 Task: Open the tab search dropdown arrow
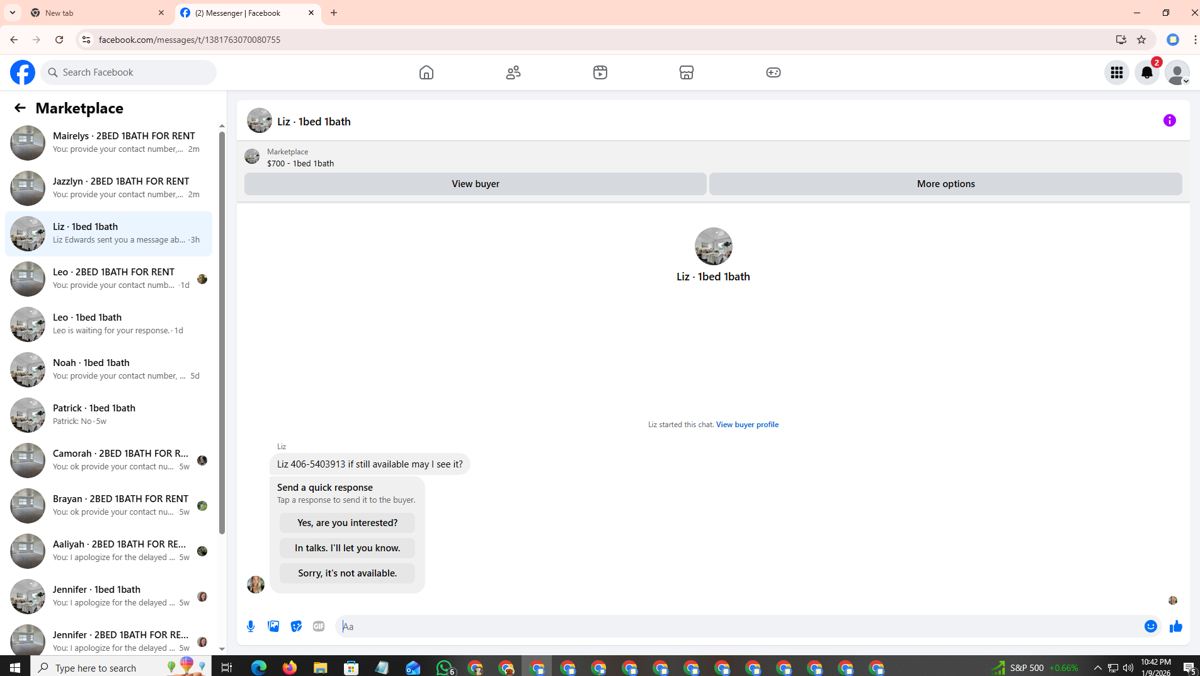click(x=12, y=13)
